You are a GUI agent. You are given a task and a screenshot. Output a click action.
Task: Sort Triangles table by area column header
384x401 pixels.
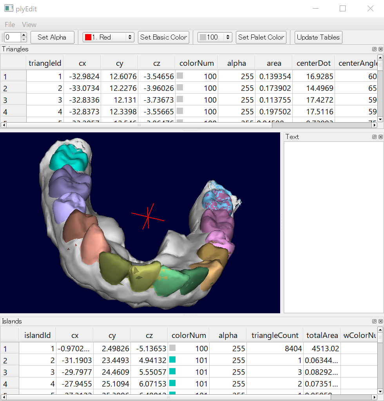click(274, 63)
